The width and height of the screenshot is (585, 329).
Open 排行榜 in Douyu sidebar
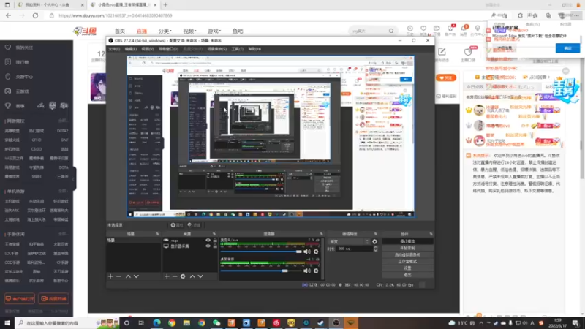[22, 62]
